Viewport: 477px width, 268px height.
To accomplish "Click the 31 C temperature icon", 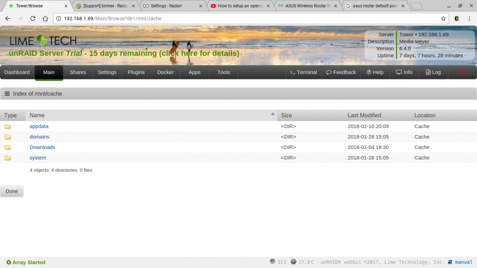I will [272, 261].
